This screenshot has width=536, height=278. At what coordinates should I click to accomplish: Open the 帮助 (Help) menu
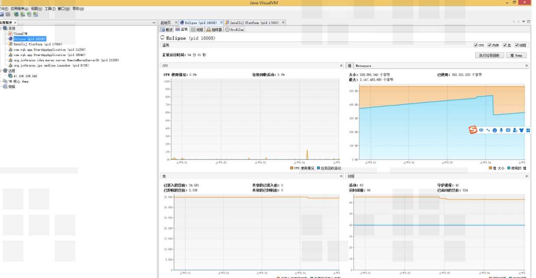tap(78, 9)
